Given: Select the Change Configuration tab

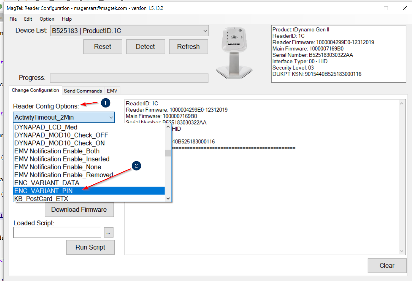Looking at the screenshot, I should click(x=35, y=90).
